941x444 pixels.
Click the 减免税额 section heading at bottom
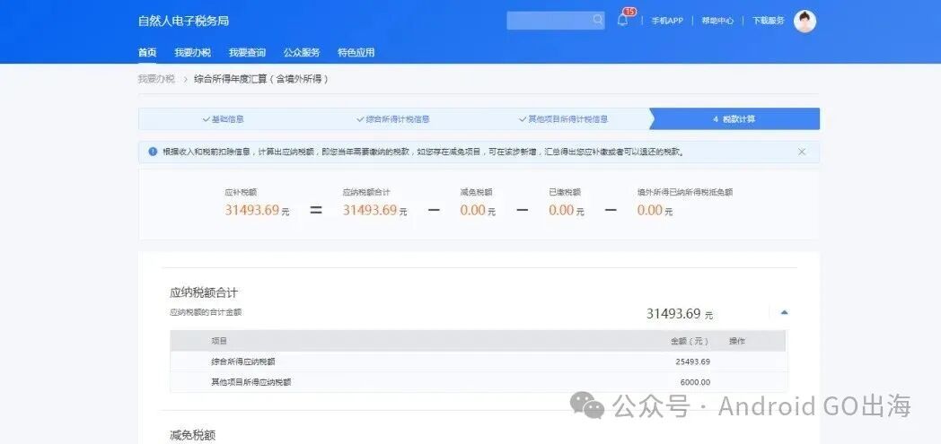tap(193, 435)
